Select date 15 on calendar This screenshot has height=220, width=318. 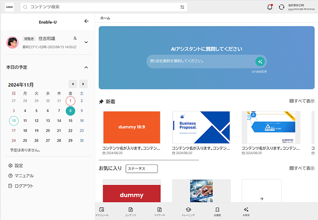70,121
